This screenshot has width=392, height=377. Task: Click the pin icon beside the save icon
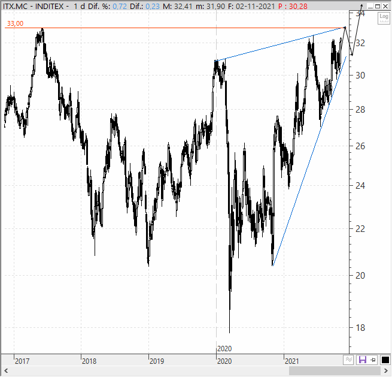point(373,360)
